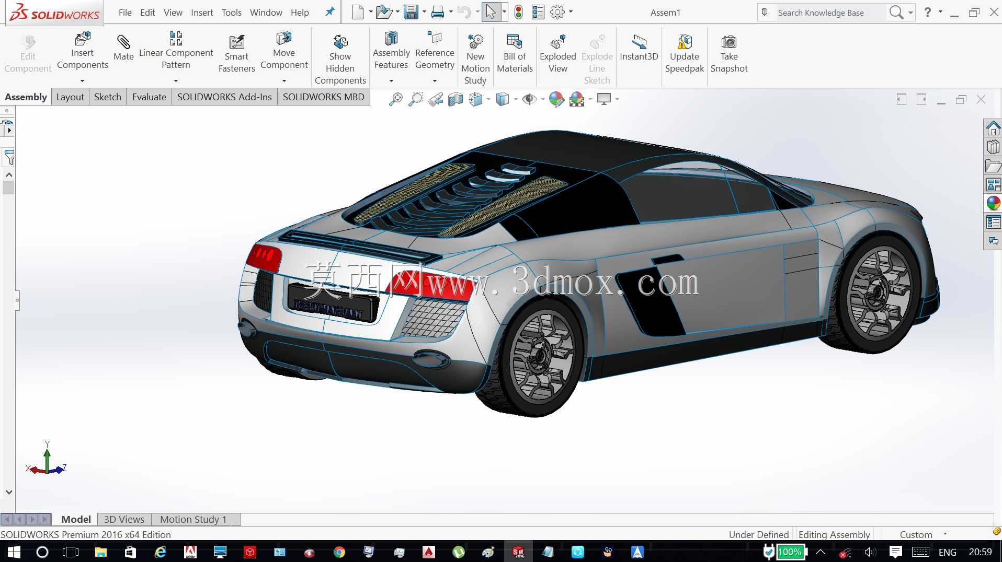Switch to the Evaluate tab

(x=149, y=97)
